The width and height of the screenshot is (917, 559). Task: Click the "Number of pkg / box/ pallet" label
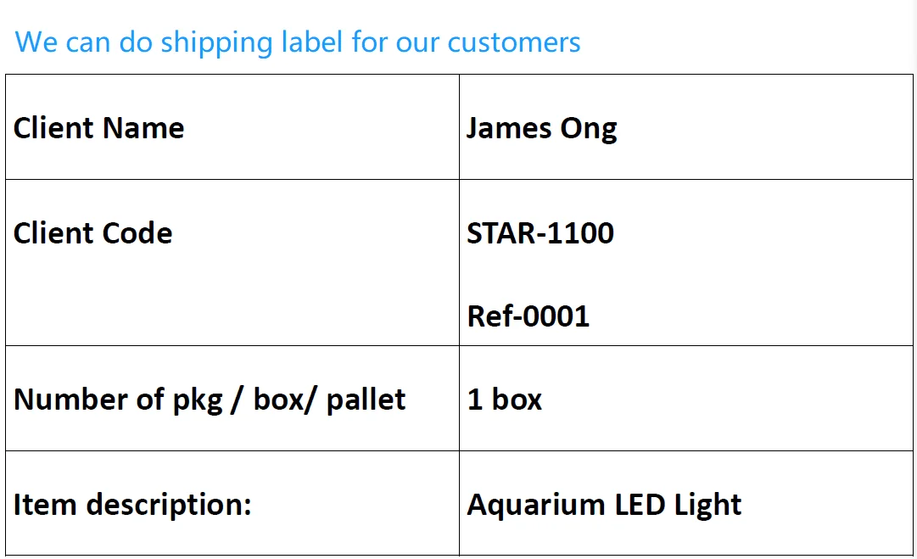[210, 400]
